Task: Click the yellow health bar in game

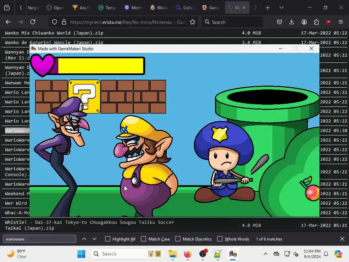Action: (101, 66)
